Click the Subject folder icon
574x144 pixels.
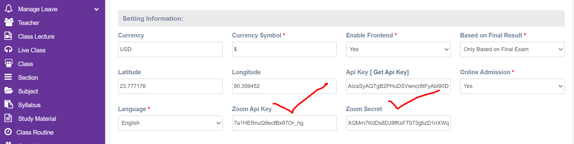point(9,91)
